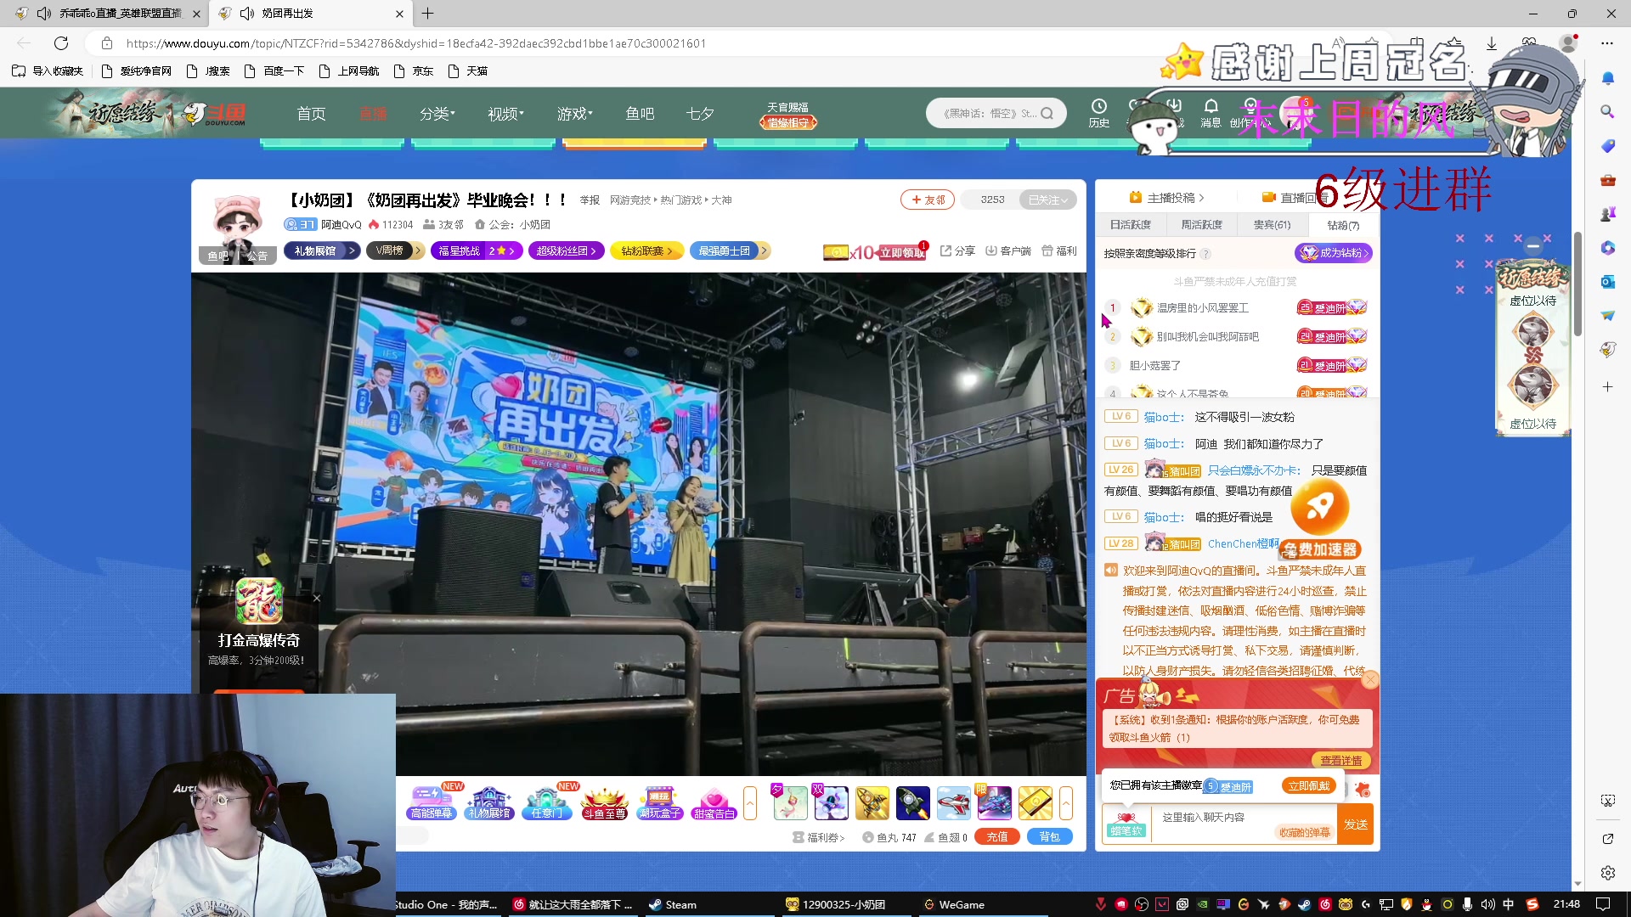The height and width of the screenshot is (917, 1631).
Task: Expand the 超级粉丝团 pill
Action: coord(567,250)
